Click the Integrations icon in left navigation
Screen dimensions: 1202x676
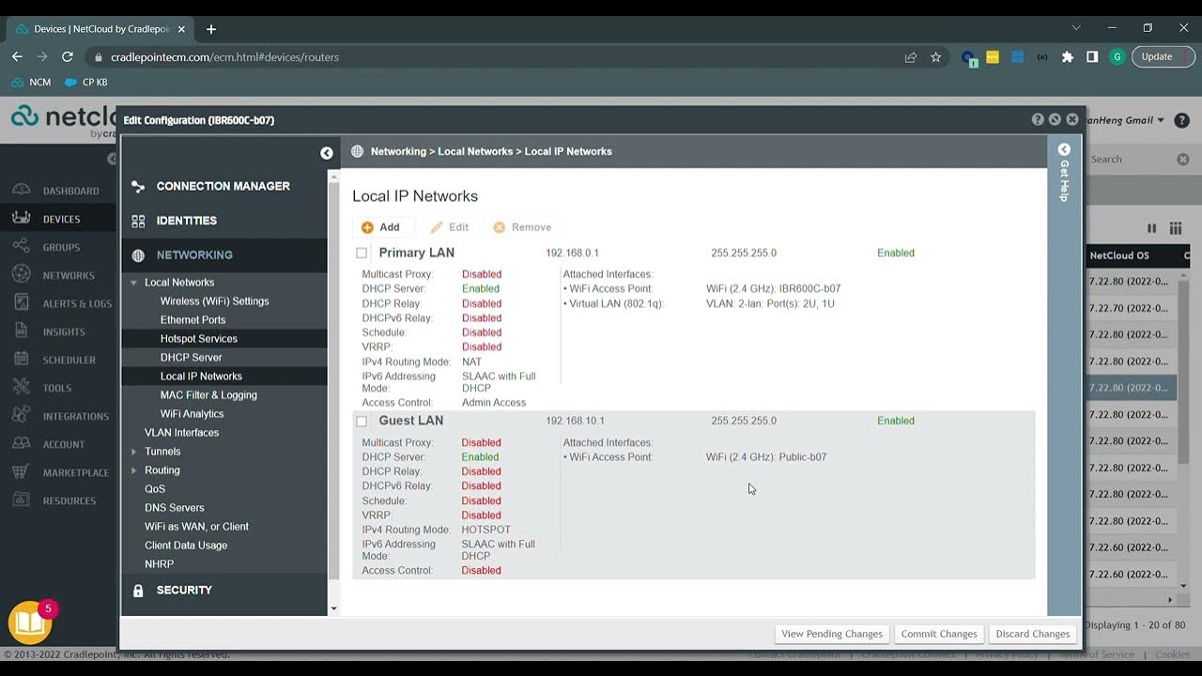point(21,416)
